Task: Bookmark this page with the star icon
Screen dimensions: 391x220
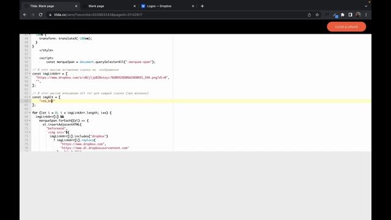Action: coord(317,15)
